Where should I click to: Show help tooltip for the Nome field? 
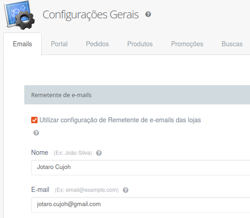(x=99, y=153)
